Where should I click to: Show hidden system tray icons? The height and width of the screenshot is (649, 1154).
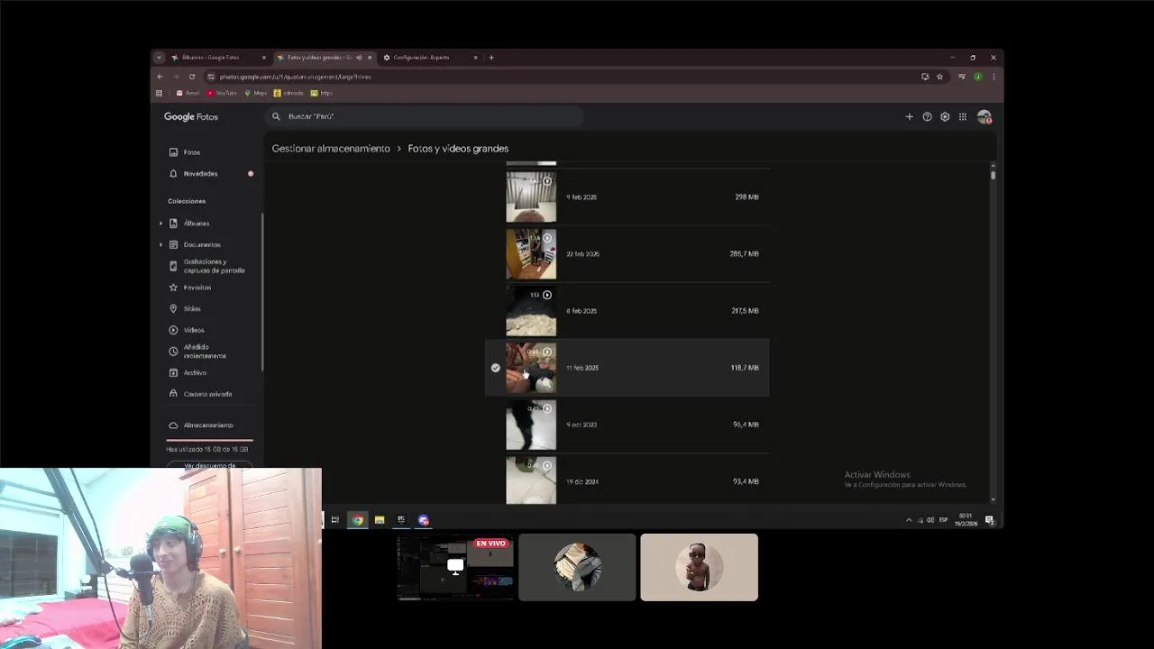coord(909,520)
